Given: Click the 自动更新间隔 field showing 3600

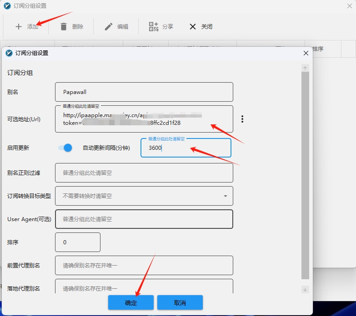Looking at the screenshot, I should 186,148.
